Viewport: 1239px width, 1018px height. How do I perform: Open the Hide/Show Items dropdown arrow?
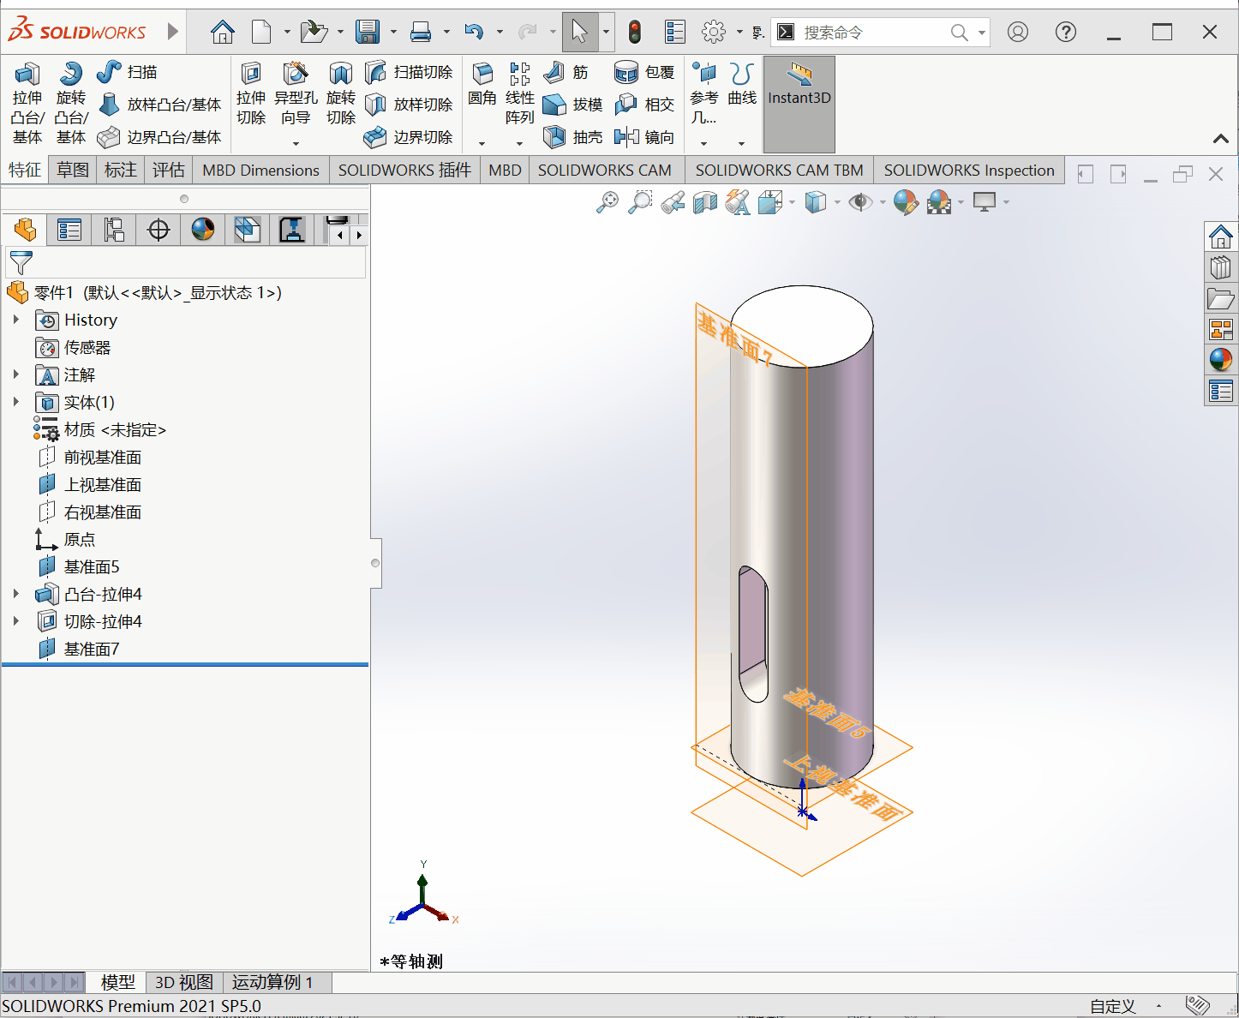pos(883,202)
